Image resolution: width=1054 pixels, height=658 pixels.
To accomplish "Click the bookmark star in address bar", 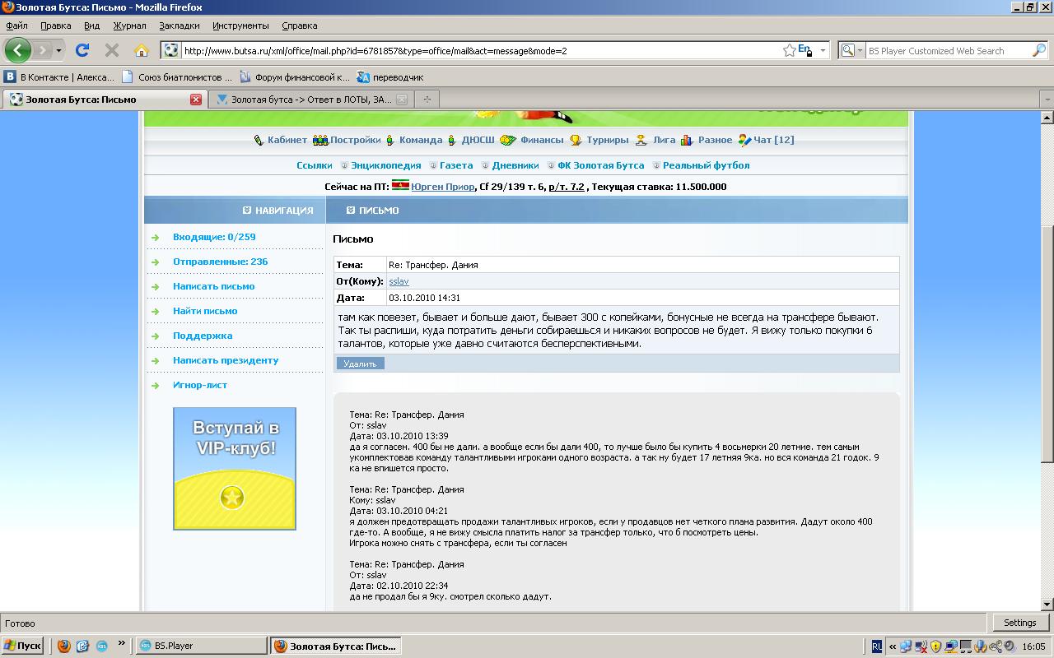I will (789, 50).
